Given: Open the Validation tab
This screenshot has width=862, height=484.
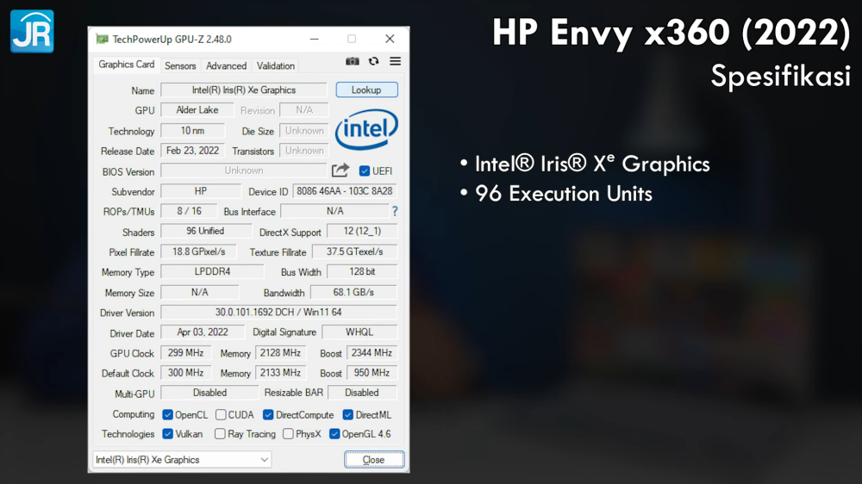Looking at the screenshot, I should [276, 66].
